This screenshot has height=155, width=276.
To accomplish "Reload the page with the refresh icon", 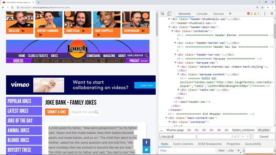I will click(12, 8).
